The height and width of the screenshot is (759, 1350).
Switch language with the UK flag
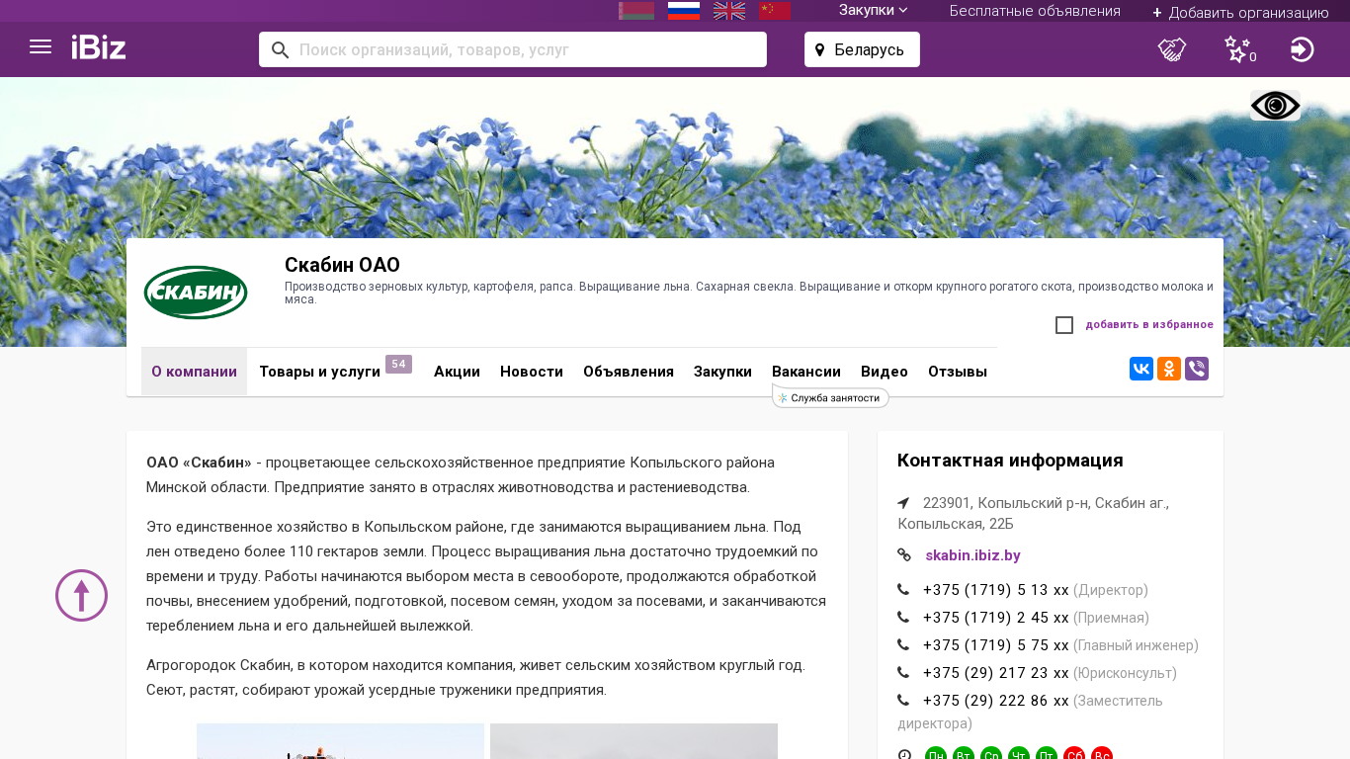[729, 11]
